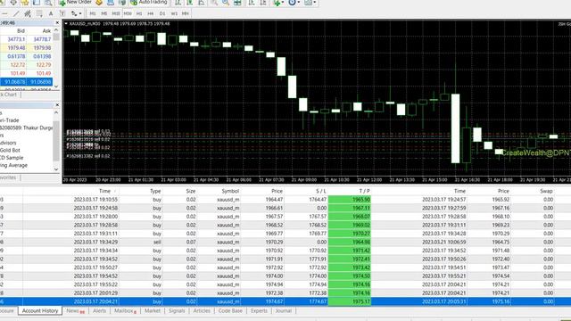Select the sell order row size 0.07
Viewport: 571px width, 321px height.
285,242
